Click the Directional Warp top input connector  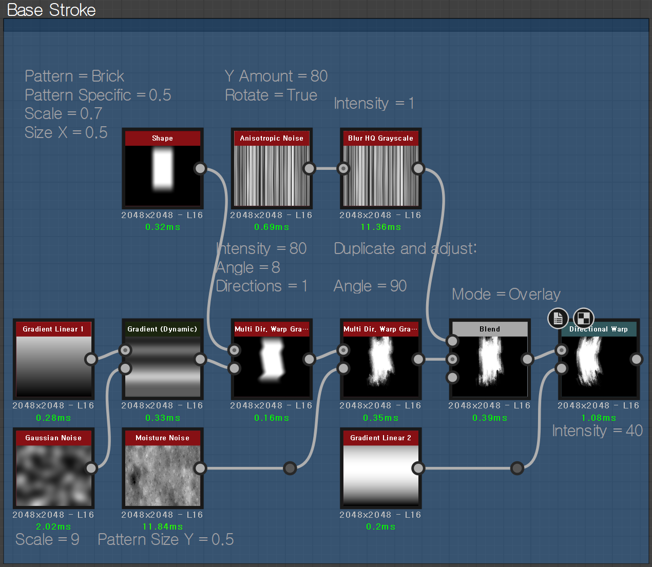pyautogui.click(x=562, y=350)
